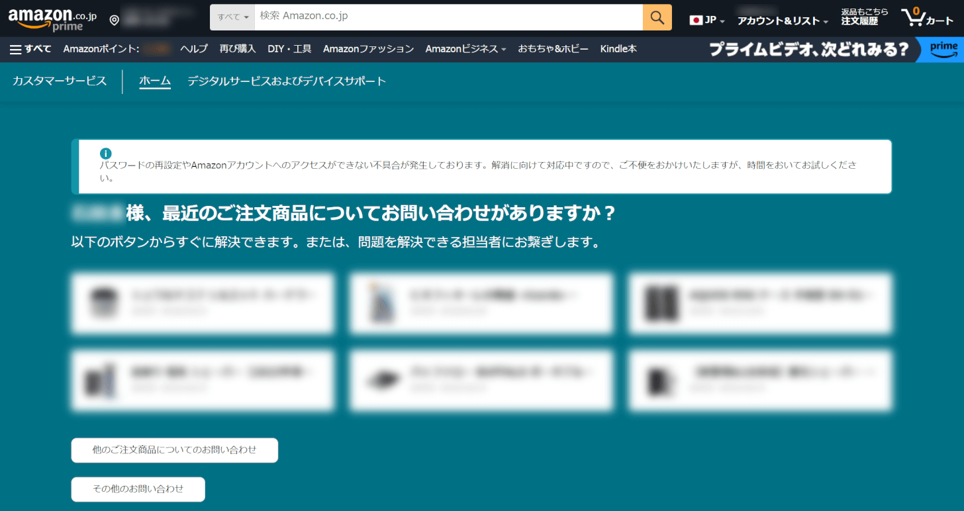Click the delivery location pin icon
Screen dimensions: 964x511
tap(114, 21)
